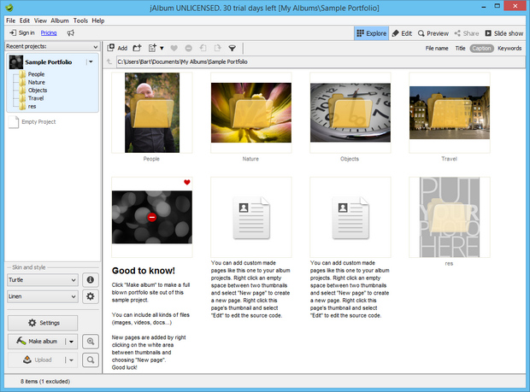Open the Album menu
530x392 pixels.
click(x=60, y=20)
